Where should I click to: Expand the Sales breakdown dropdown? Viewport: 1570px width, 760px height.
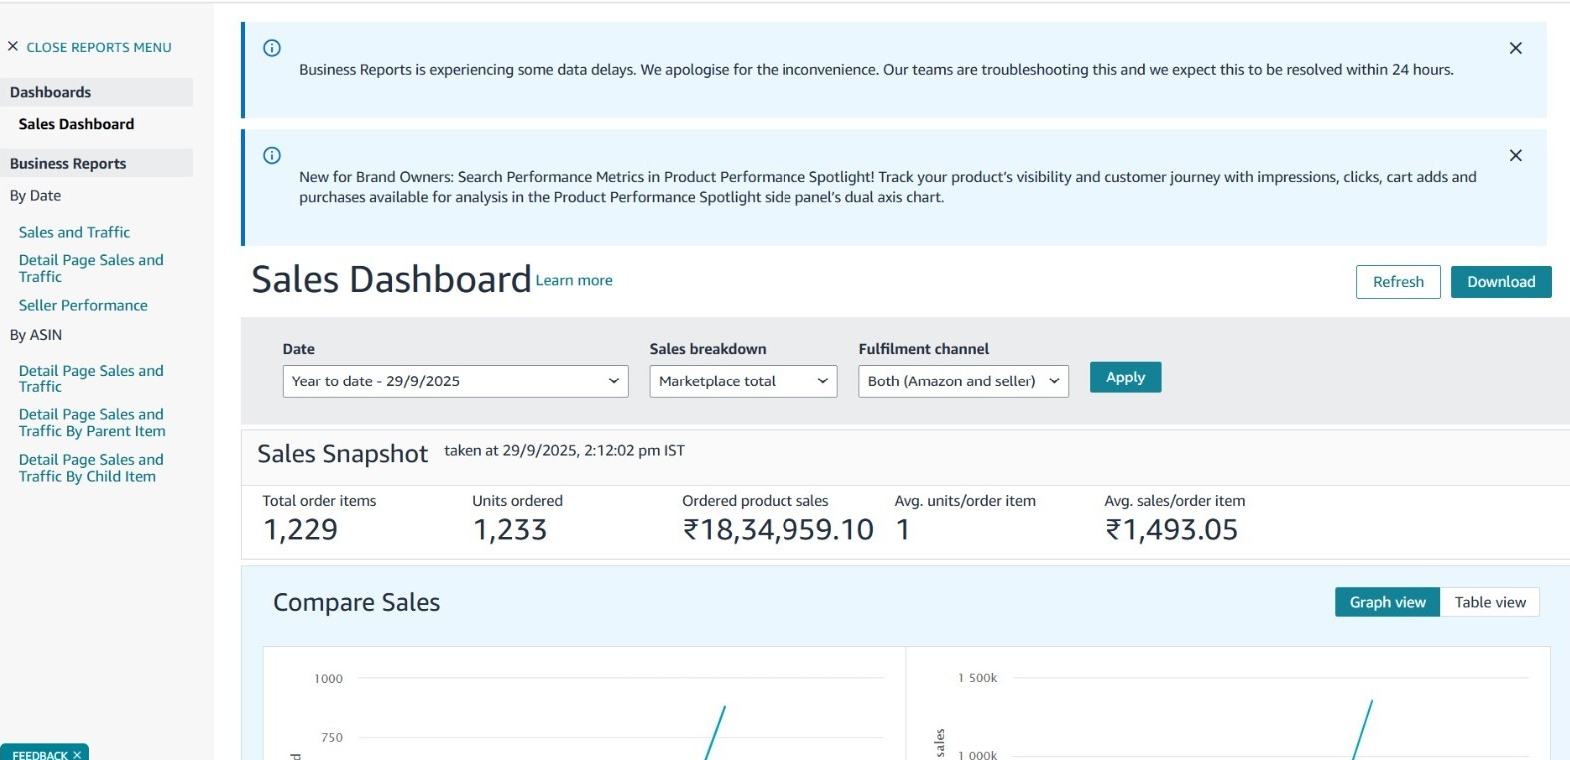[744, 381]
